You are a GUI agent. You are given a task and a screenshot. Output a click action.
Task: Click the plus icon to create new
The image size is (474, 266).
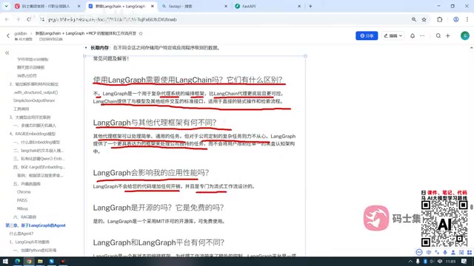point(447,35)
